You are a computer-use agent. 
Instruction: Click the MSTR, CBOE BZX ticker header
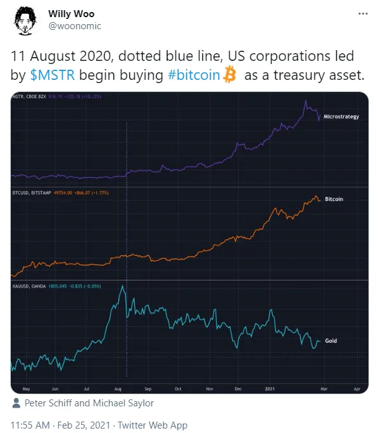pyautogui.click(x=29, y=96)
